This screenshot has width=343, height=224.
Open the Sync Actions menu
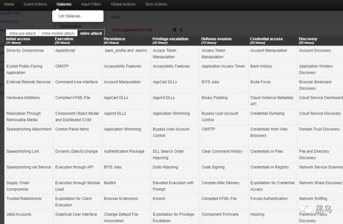(x=156, y=4)
